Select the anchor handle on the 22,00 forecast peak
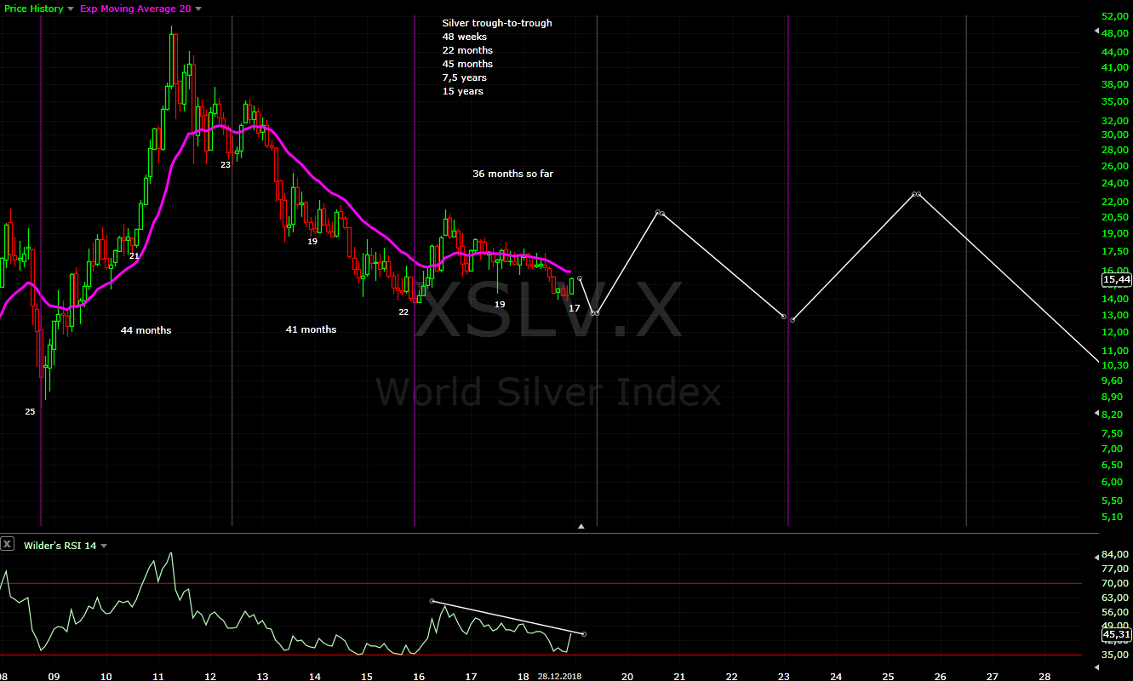 coord(660,213)
